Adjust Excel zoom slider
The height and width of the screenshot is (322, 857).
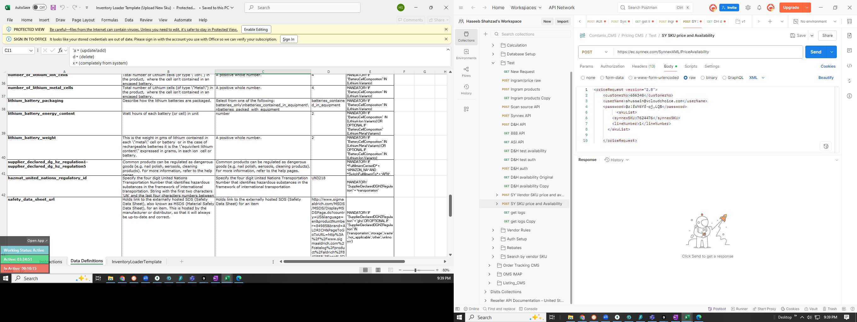pos(415,270)
